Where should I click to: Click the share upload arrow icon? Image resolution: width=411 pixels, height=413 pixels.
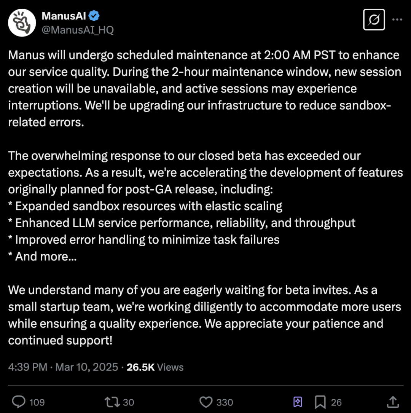tap(392, 402)
